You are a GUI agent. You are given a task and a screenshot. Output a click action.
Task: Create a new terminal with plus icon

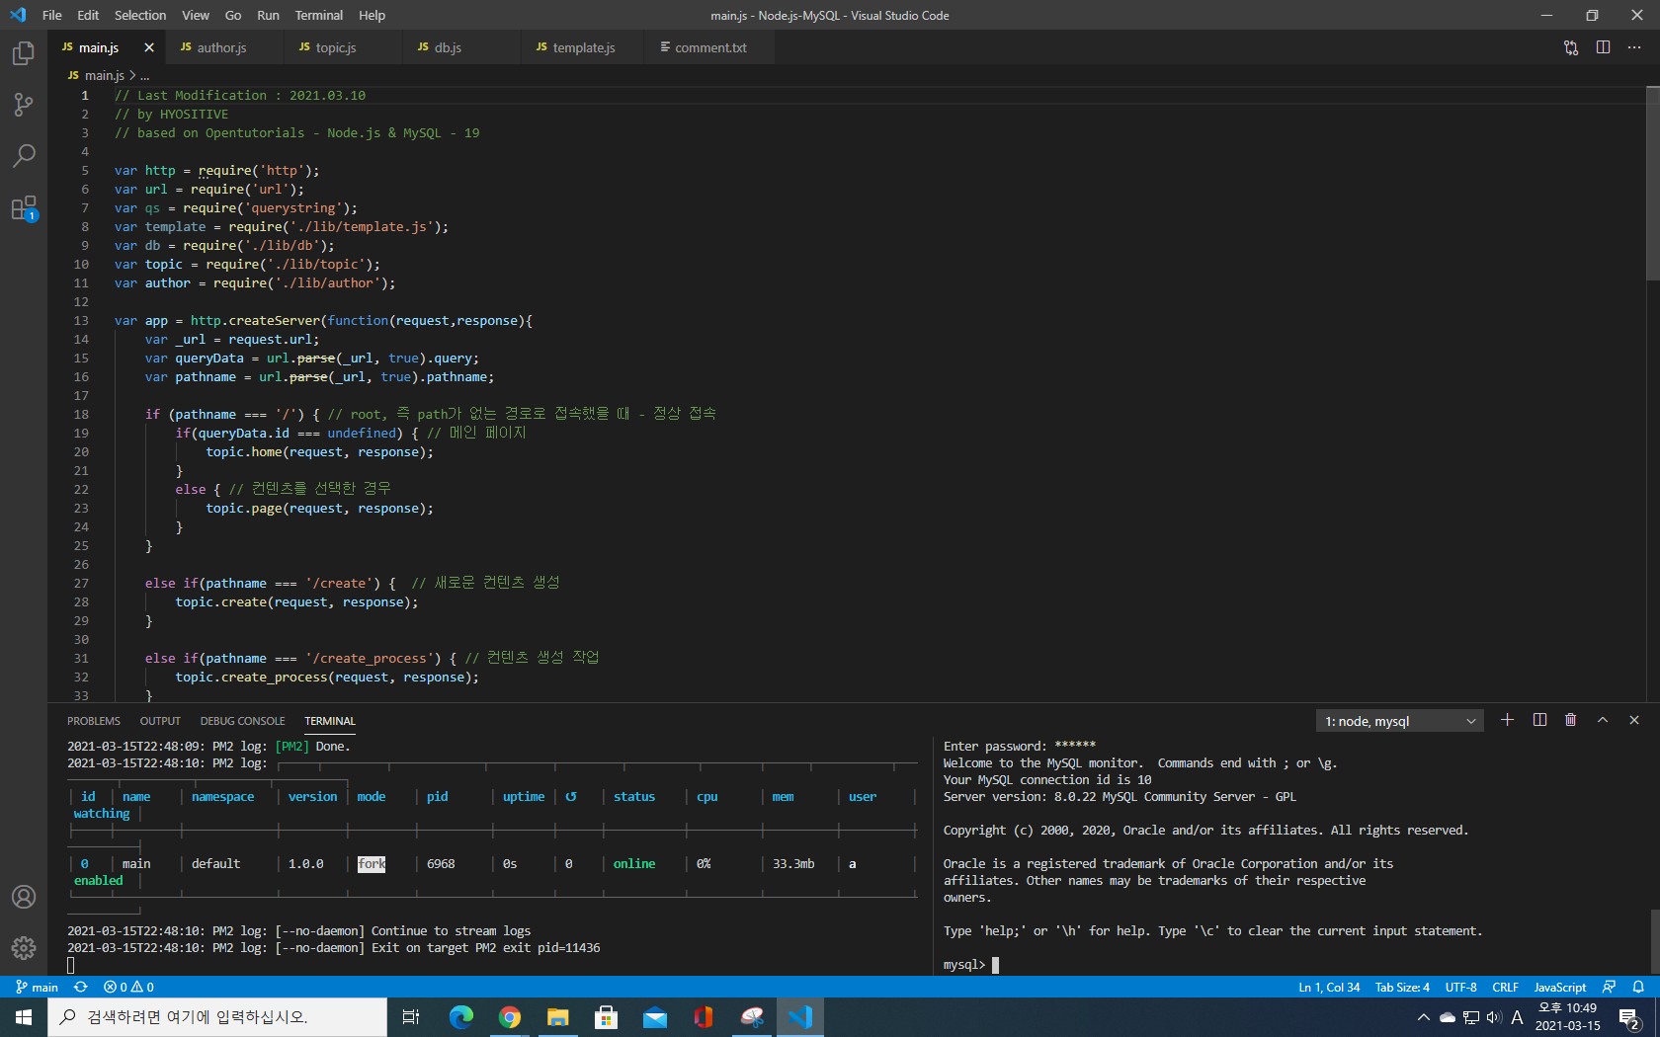click(x=1507, y=720)
